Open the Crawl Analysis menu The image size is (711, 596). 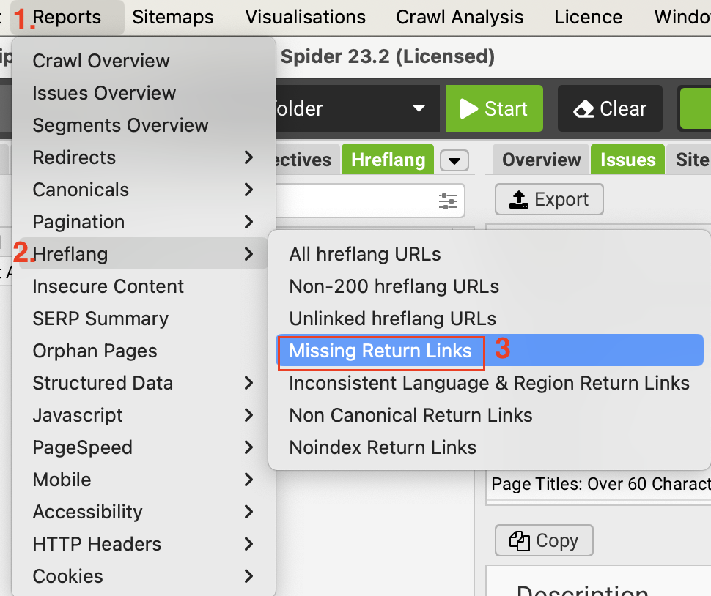click(x=460, y=17)
